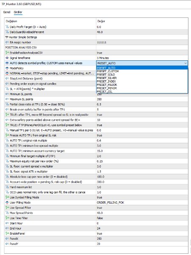
Task: Choose PRESET_MAJOR from dropdown list
Action: [x=107, y=85]
